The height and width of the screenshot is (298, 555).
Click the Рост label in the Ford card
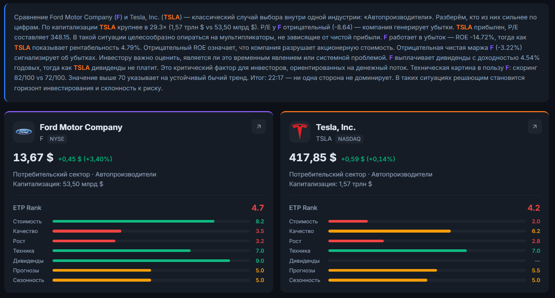point(19,241)
